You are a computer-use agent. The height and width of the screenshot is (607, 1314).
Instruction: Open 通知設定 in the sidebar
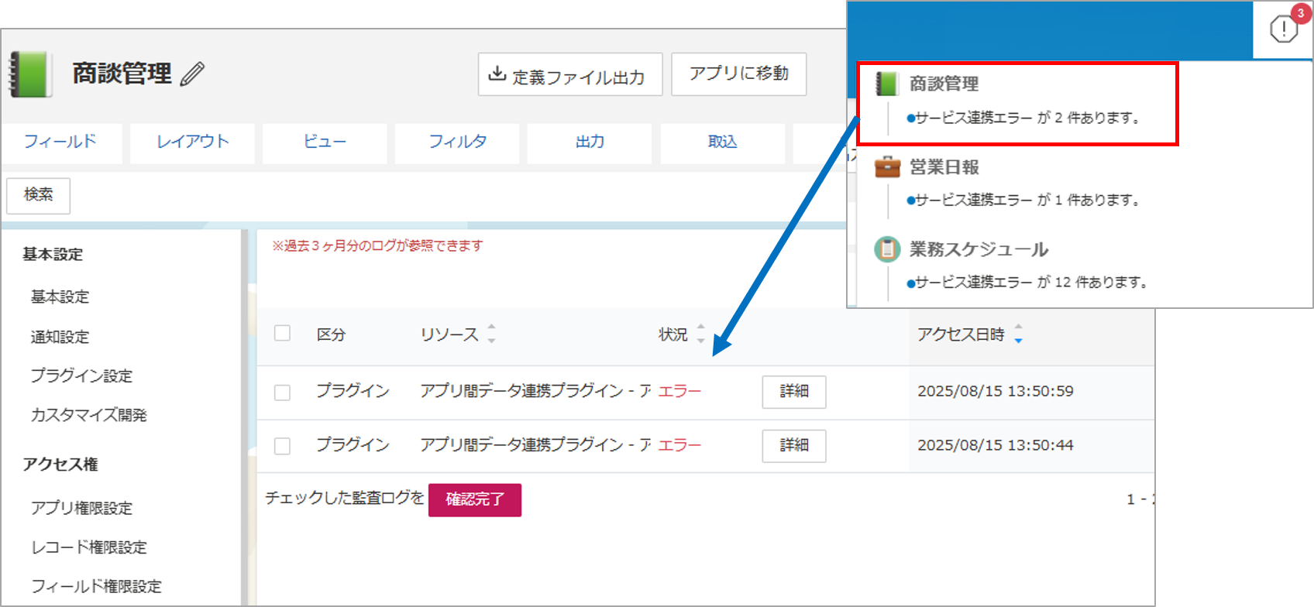pyautogui.click(x=60, y=338)
